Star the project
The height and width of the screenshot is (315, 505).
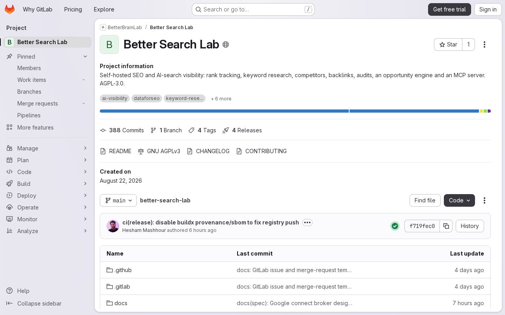[448, 44]
